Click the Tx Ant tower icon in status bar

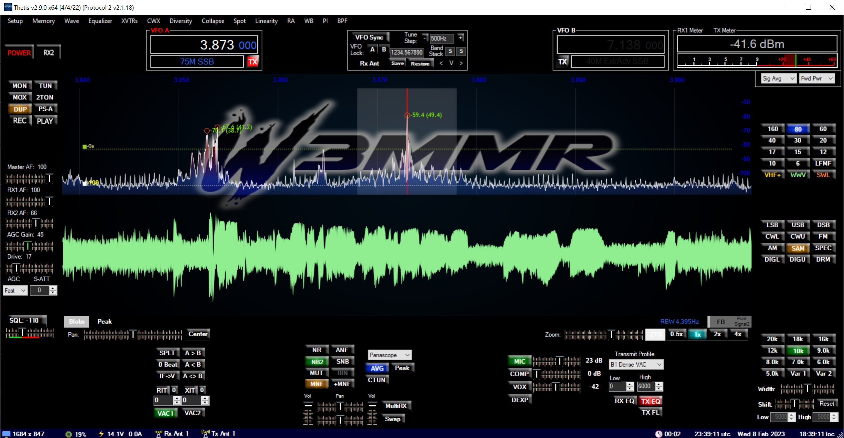click(x=205, y=433)
